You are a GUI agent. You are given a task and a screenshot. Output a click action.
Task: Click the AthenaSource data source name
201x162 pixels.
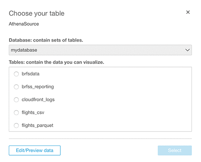pyautogui.click(x=24, y=24)
